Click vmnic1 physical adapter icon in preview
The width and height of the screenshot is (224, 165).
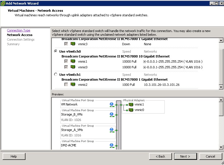pos(131,105)
